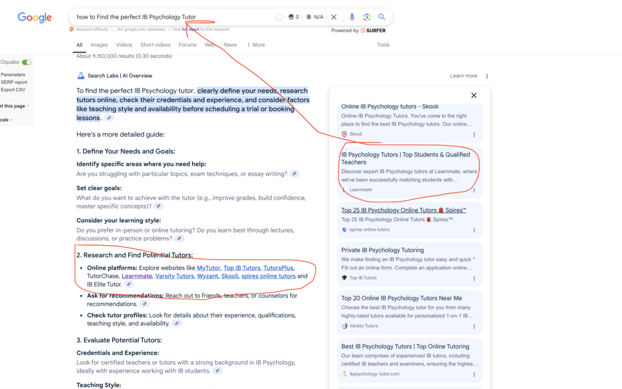Open the three-dot menu on the Learnmate card

point(474,190)
